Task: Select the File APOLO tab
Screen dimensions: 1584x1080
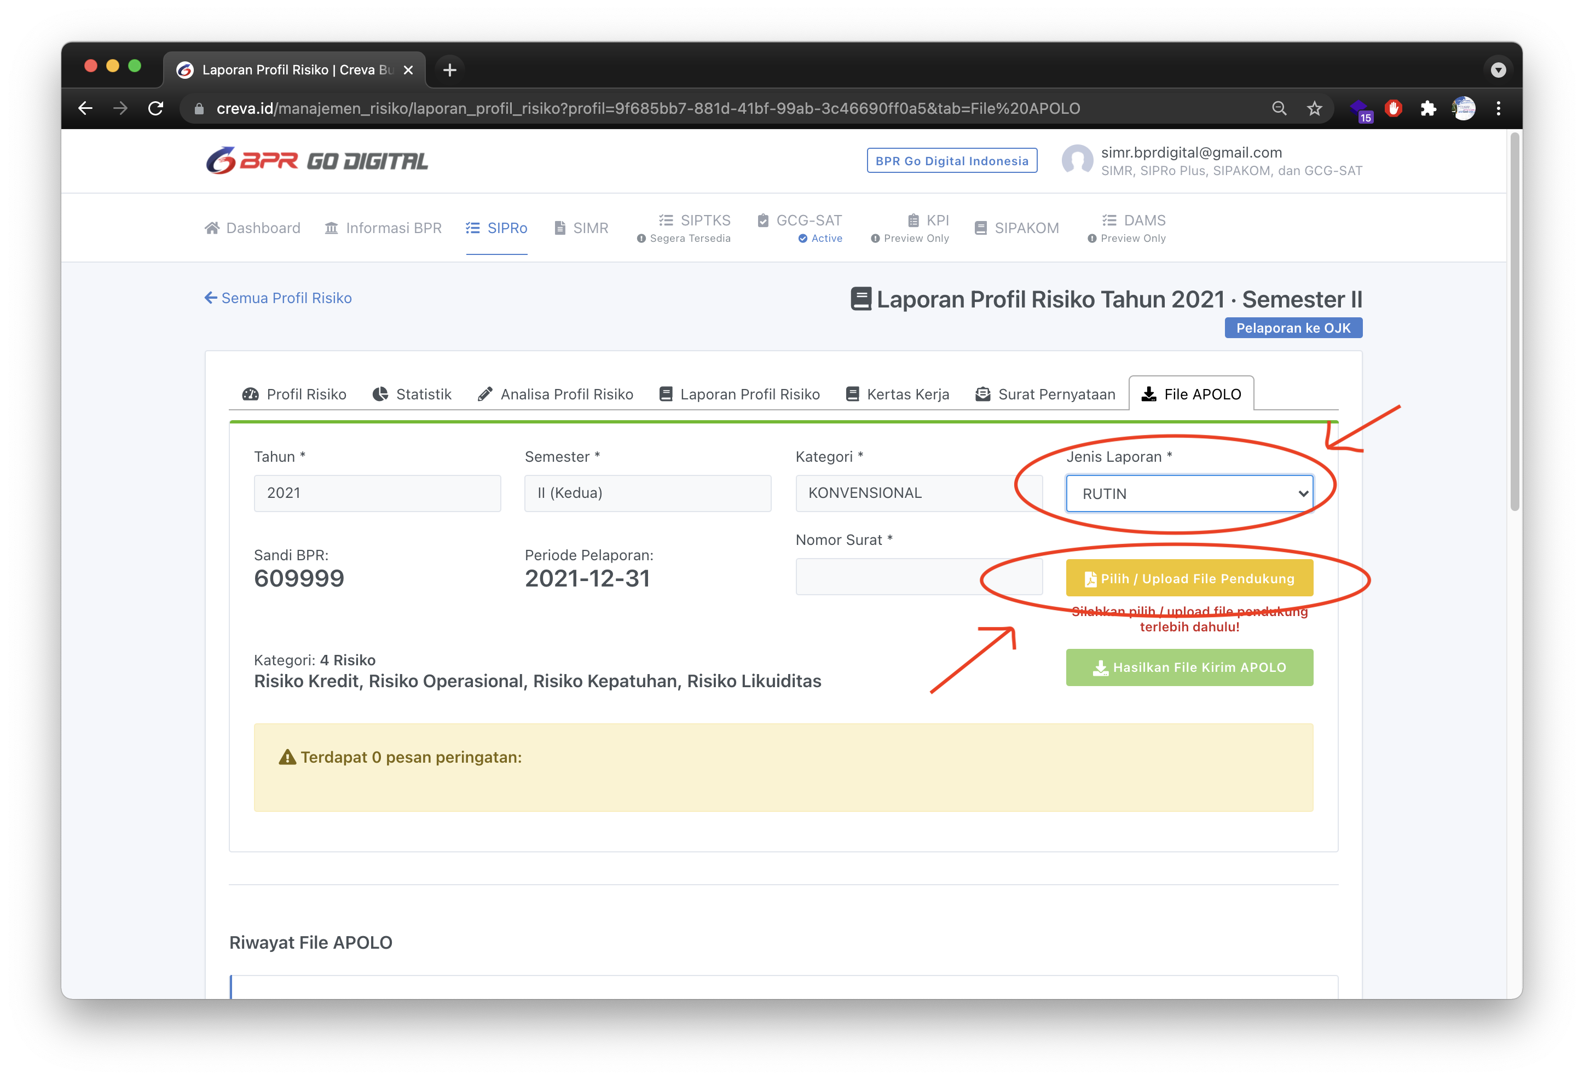Action: (x=1190, y=394)
